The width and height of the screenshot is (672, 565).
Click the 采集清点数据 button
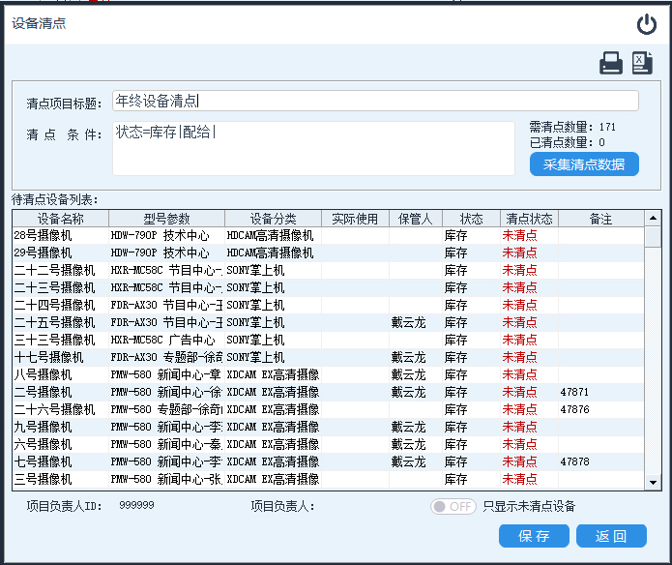pos(584,164)
